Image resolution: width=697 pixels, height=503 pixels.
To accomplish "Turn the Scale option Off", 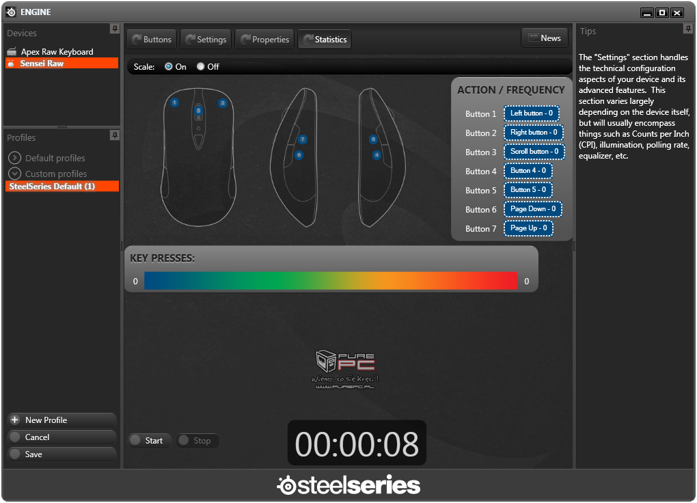I will pos(200,66).
